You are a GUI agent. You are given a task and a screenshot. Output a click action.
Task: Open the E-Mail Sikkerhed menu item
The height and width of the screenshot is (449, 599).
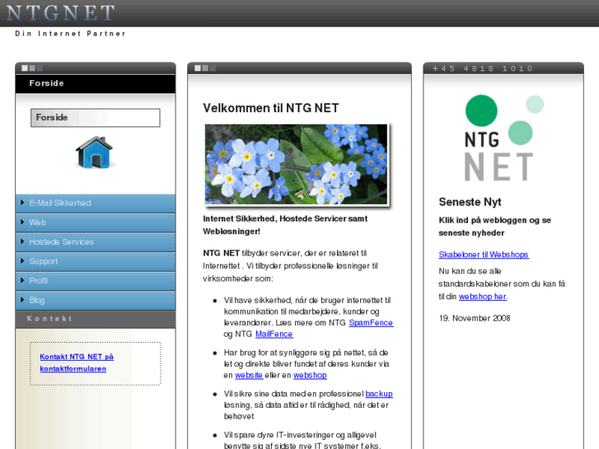click(x=96, y=203)
